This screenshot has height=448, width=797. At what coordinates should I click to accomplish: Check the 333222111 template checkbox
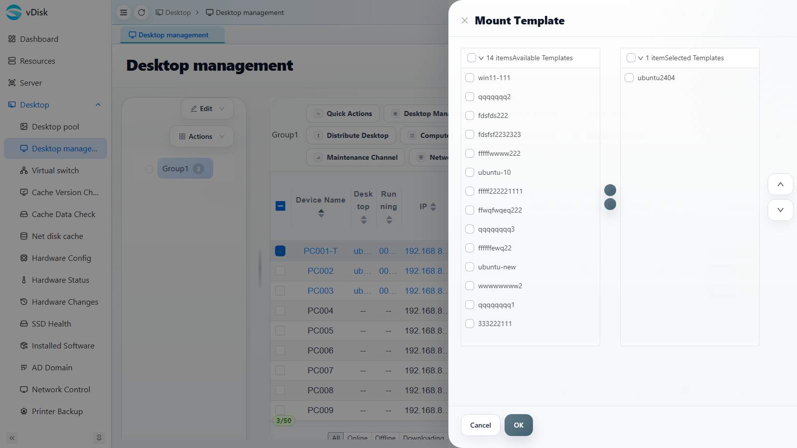470,324
